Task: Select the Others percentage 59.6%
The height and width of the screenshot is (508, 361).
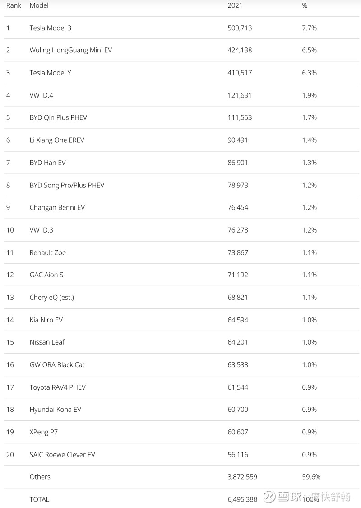Action: click(x=311, y=477)
